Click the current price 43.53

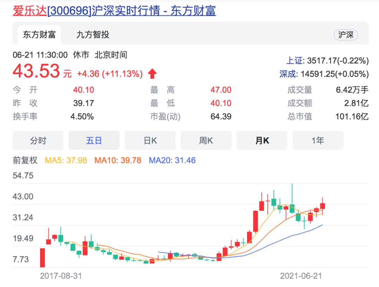(36, 71)
